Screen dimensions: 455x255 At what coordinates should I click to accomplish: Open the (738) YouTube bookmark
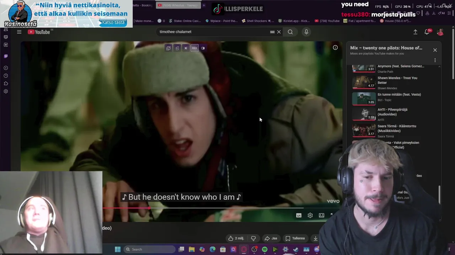(x=327, y=21)
